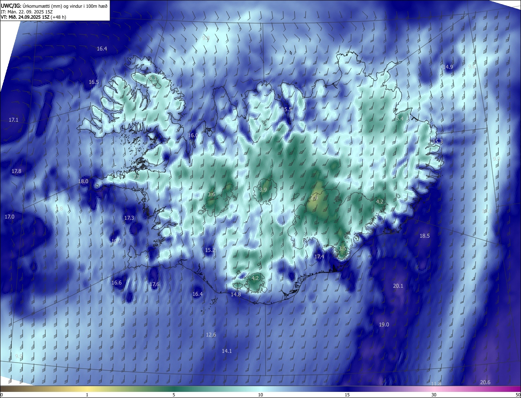Click the 3.9 value label on the glacier

263,190
